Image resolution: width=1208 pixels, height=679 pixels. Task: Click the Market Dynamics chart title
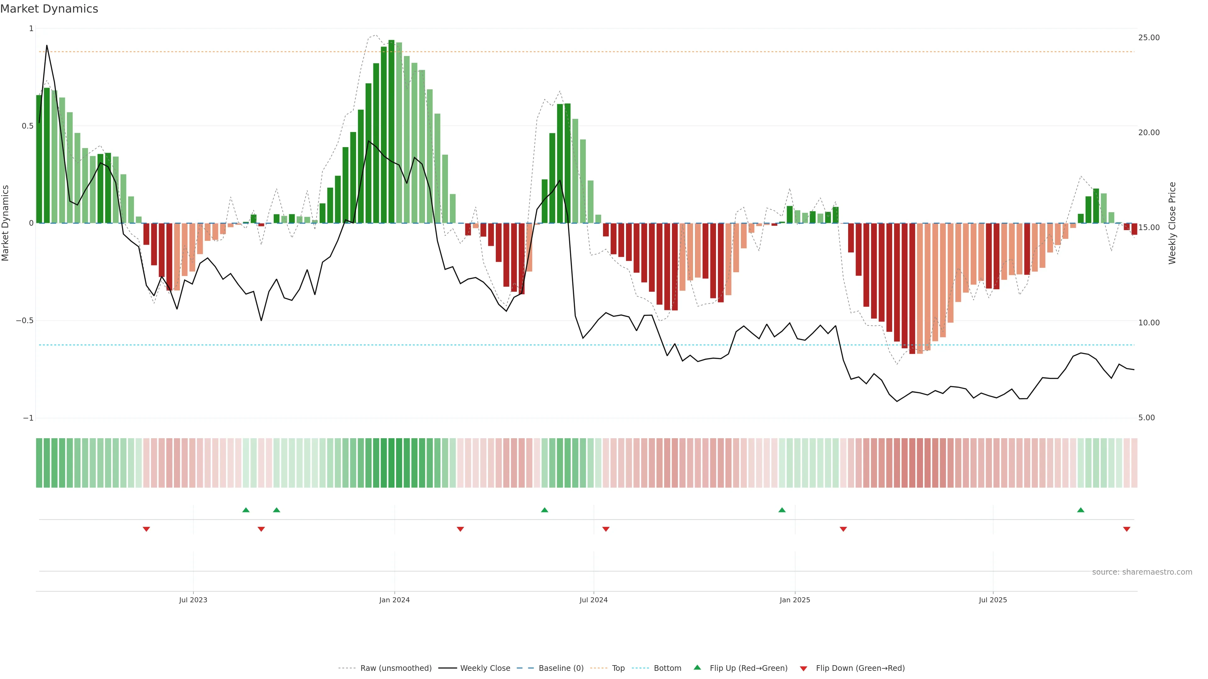49,9
